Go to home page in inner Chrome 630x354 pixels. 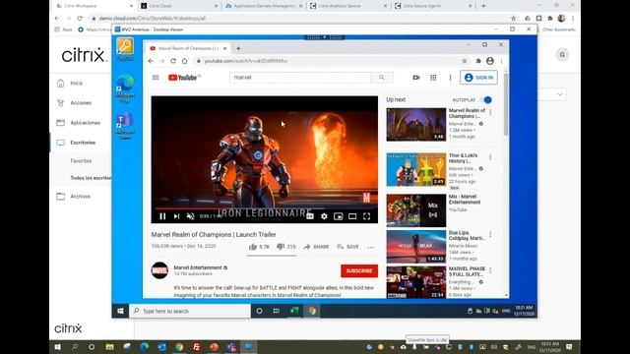click(184, 61)
